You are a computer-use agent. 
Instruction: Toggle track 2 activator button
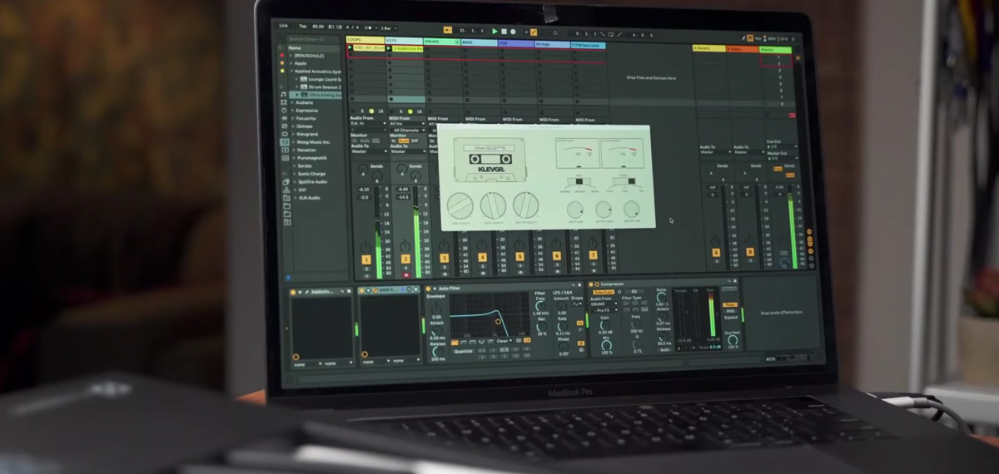(405, 260)
